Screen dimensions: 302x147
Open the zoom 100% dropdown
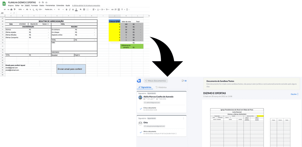point(21,9)
